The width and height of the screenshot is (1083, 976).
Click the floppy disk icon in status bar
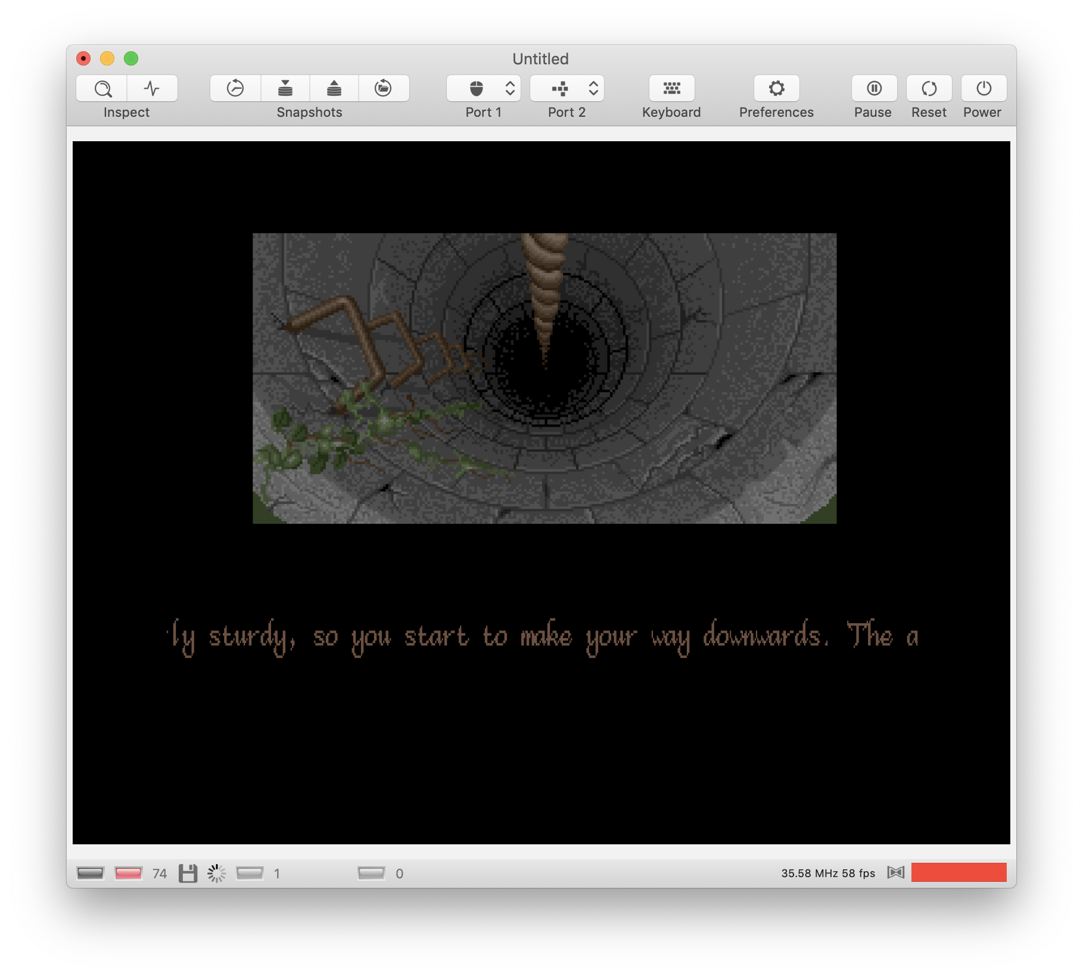tap(188, 874)
